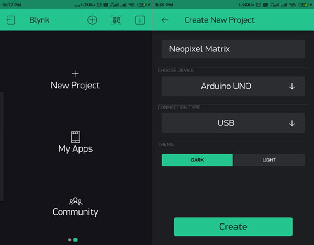This screenshot has width=314, height=245.
Task: Tap the green active page indicator dot
Action: tap(76, 240)
